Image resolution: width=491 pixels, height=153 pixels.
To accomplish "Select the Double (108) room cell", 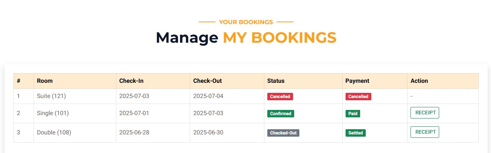I will click(x=54, y=133).
